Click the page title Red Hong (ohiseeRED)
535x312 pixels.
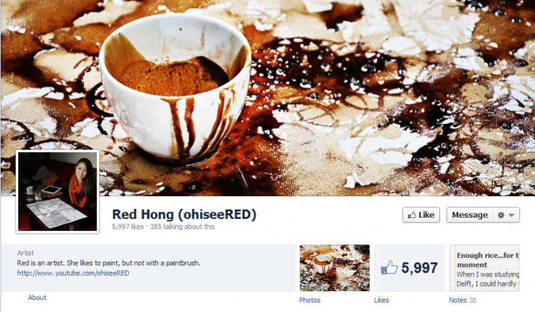click(x=184, y=214)
